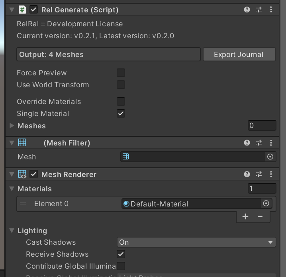
Task: Collapse the Mesh Renderer component
Action: (x=12, y=174)
